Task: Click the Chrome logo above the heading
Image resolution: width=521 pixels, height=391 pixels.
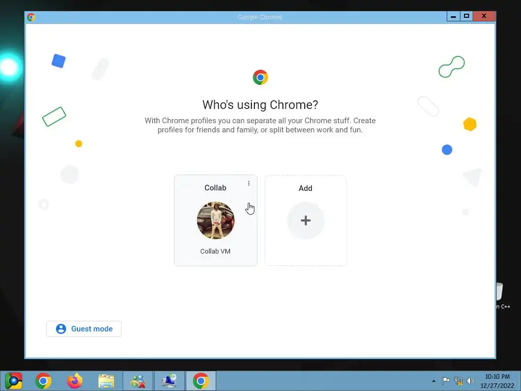Action: pos(260,77)
